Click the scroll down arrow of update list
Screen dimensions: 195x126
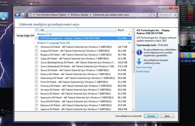133,110
